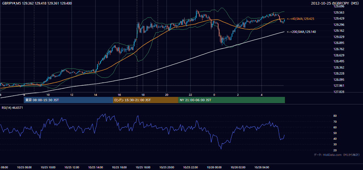Click price axis value 128.895

pyautogui.click(x=339, y=43)
